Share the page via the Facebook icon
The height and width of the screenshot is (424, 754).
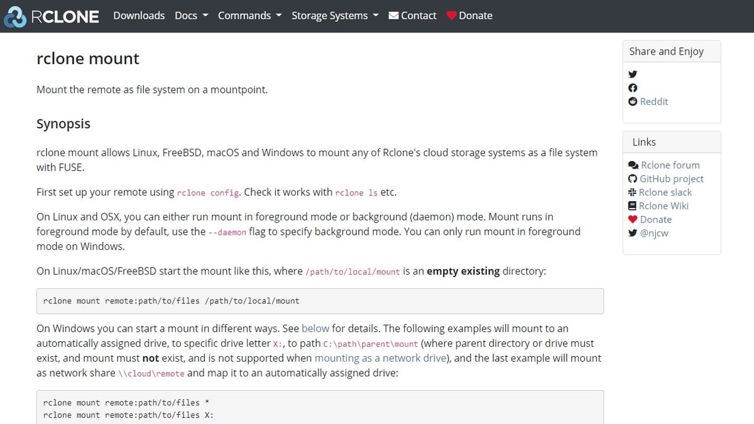[x=633, y=88]
